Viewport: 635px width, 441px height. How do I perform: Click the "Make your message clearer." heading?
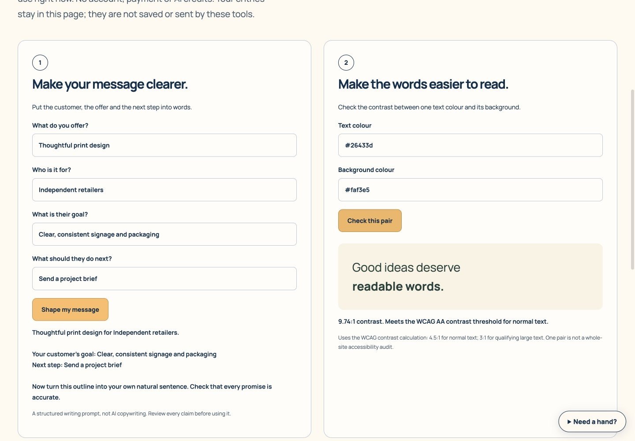[110, 84]
